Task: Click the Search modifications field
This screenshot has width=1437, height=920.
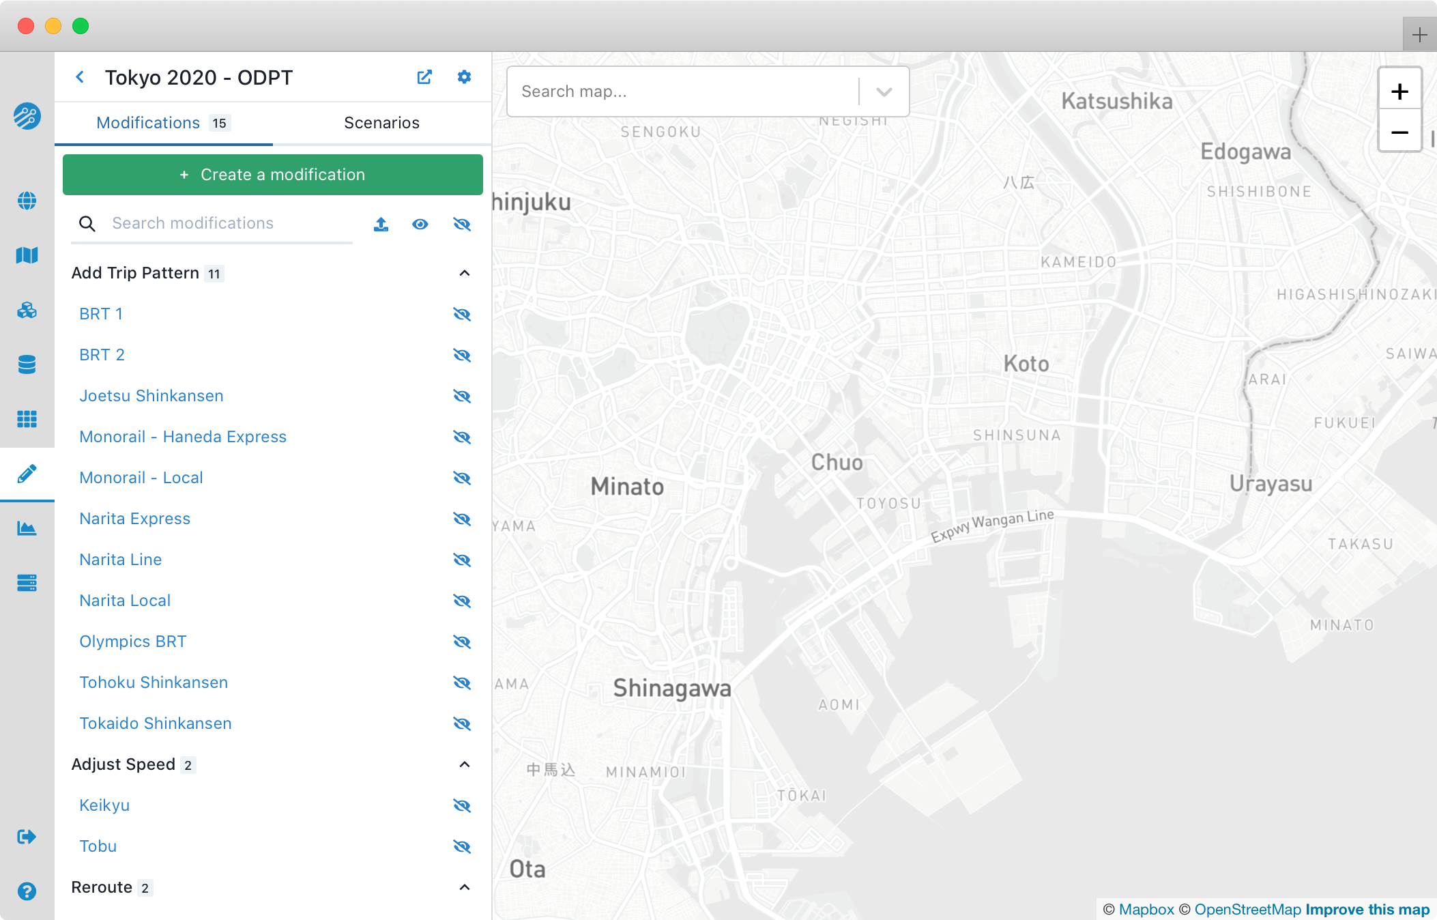Action: click(x=229, y=223)
